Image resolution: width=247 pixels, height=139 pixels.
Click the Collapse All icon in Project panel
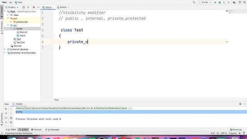point(28,7)
